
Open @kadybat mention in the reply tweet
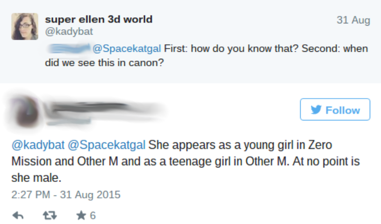(38, 145)
